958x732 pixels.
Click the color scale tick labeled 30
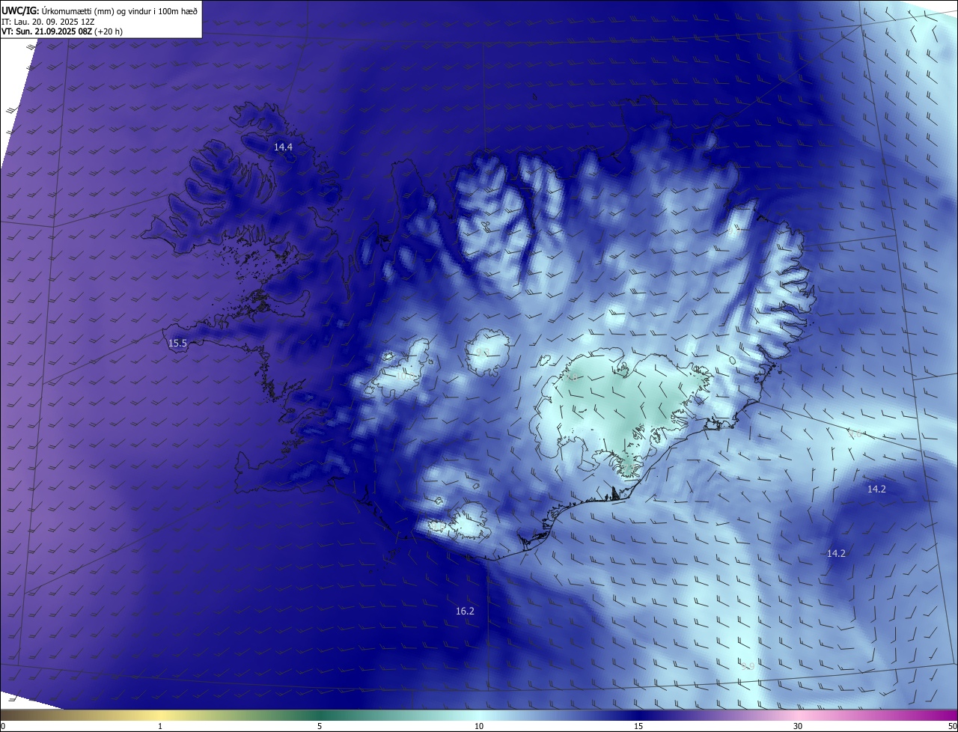click(x=798, y=726)
